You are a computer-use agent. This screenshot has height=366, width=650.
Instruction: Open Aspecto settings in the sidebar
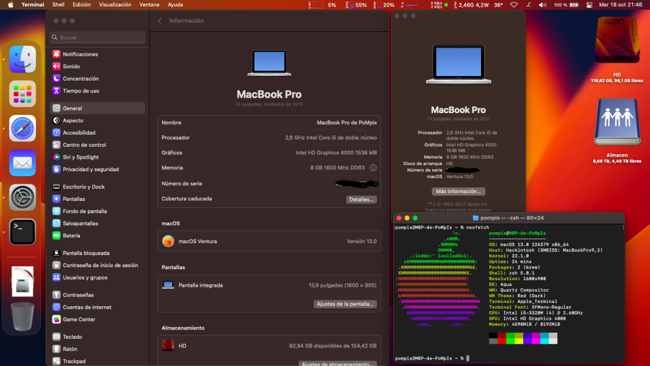(x=97, y=121)
